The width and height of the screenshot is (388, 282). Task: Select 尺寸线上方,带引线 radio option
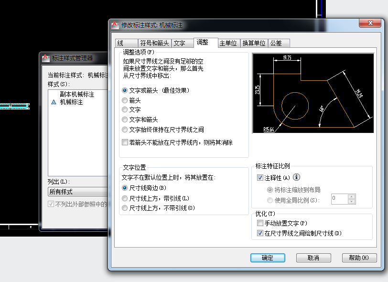point(125,198)
